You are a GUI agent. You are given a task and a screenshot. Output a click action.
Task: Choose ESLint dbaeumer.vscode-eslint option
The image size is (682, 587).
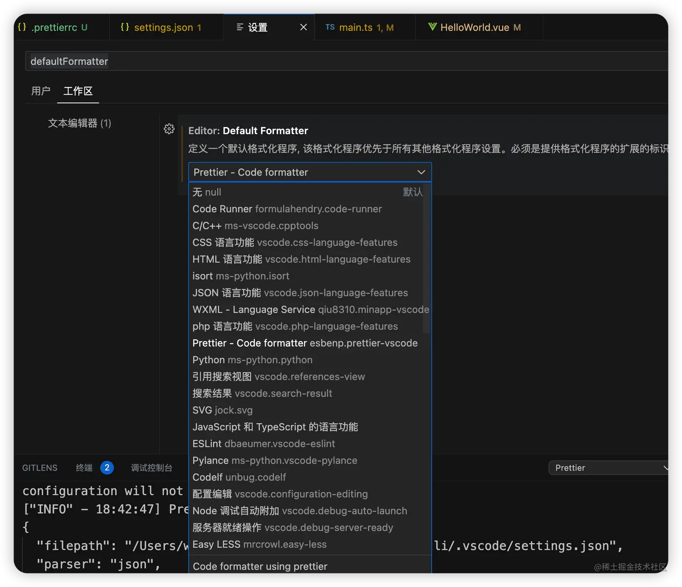click(x=308, y=444)
